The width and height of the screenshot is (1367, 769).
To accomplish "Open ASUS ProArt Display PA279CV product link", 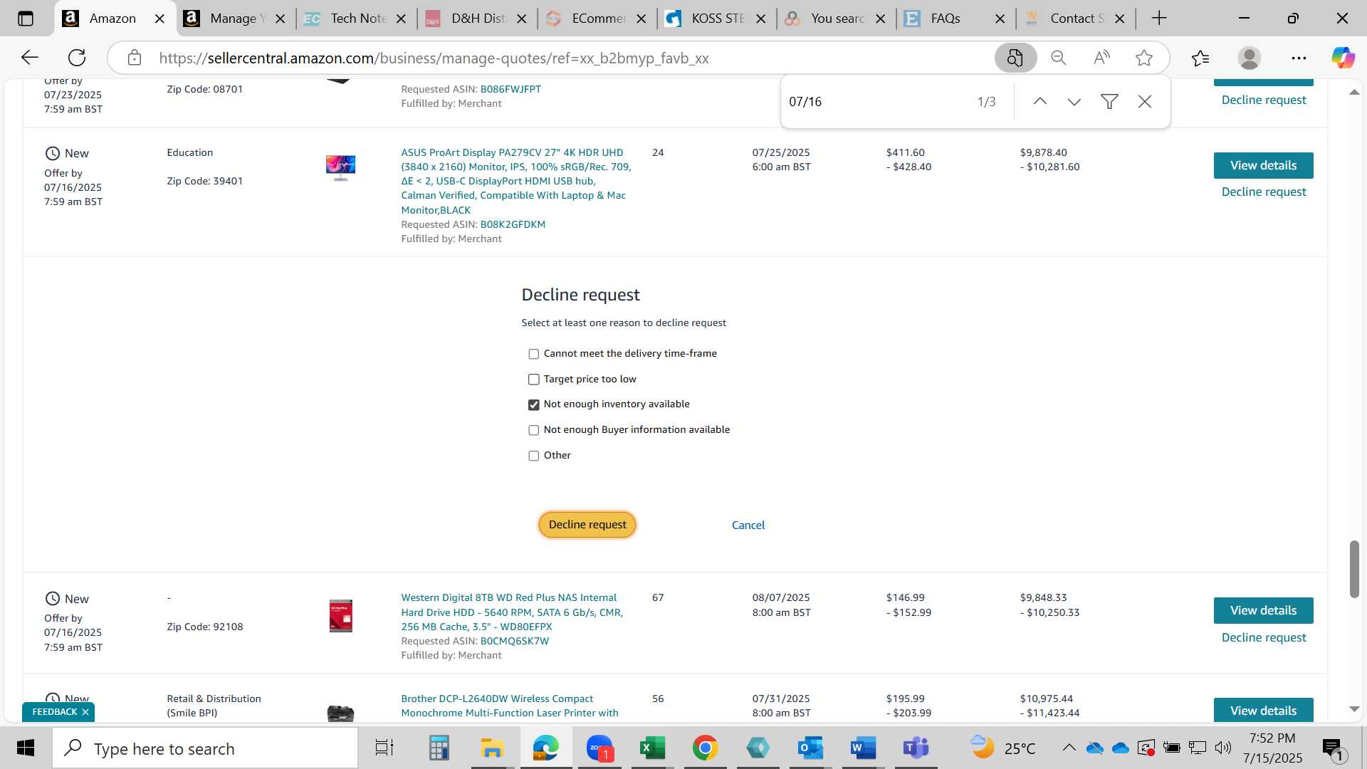I will coord(515,181).
